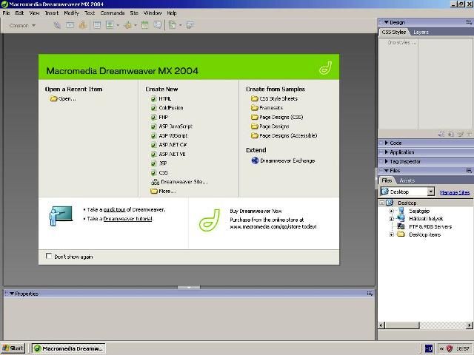Select FTP & RDS Servers in tree

coord(430,227)
